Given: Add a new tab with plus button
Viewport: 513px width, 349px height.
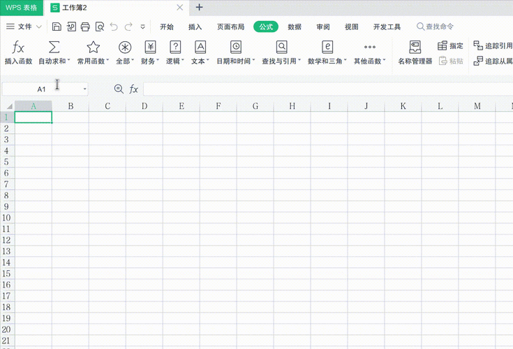Looking at the screenshot, I should coord(199,7).
